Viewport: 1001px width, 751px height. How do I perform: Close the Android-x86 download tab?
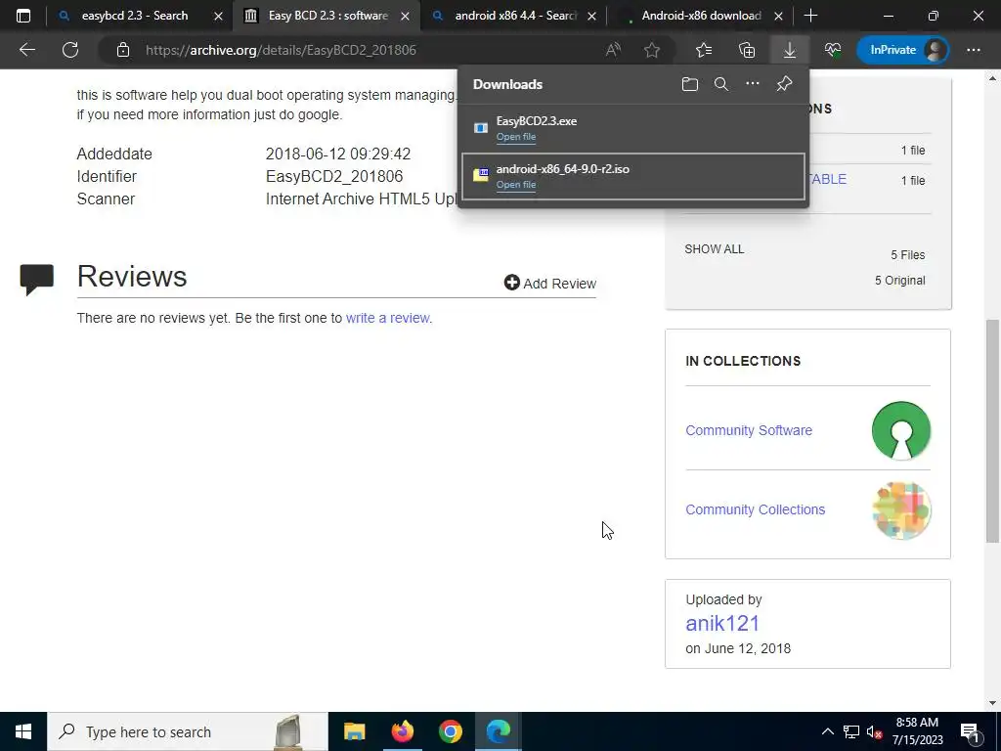click(778, 16)
